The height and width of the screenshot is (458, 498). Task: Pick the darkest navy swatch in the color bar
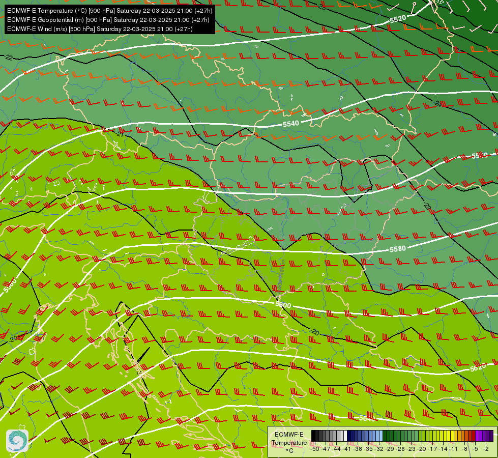349,436
